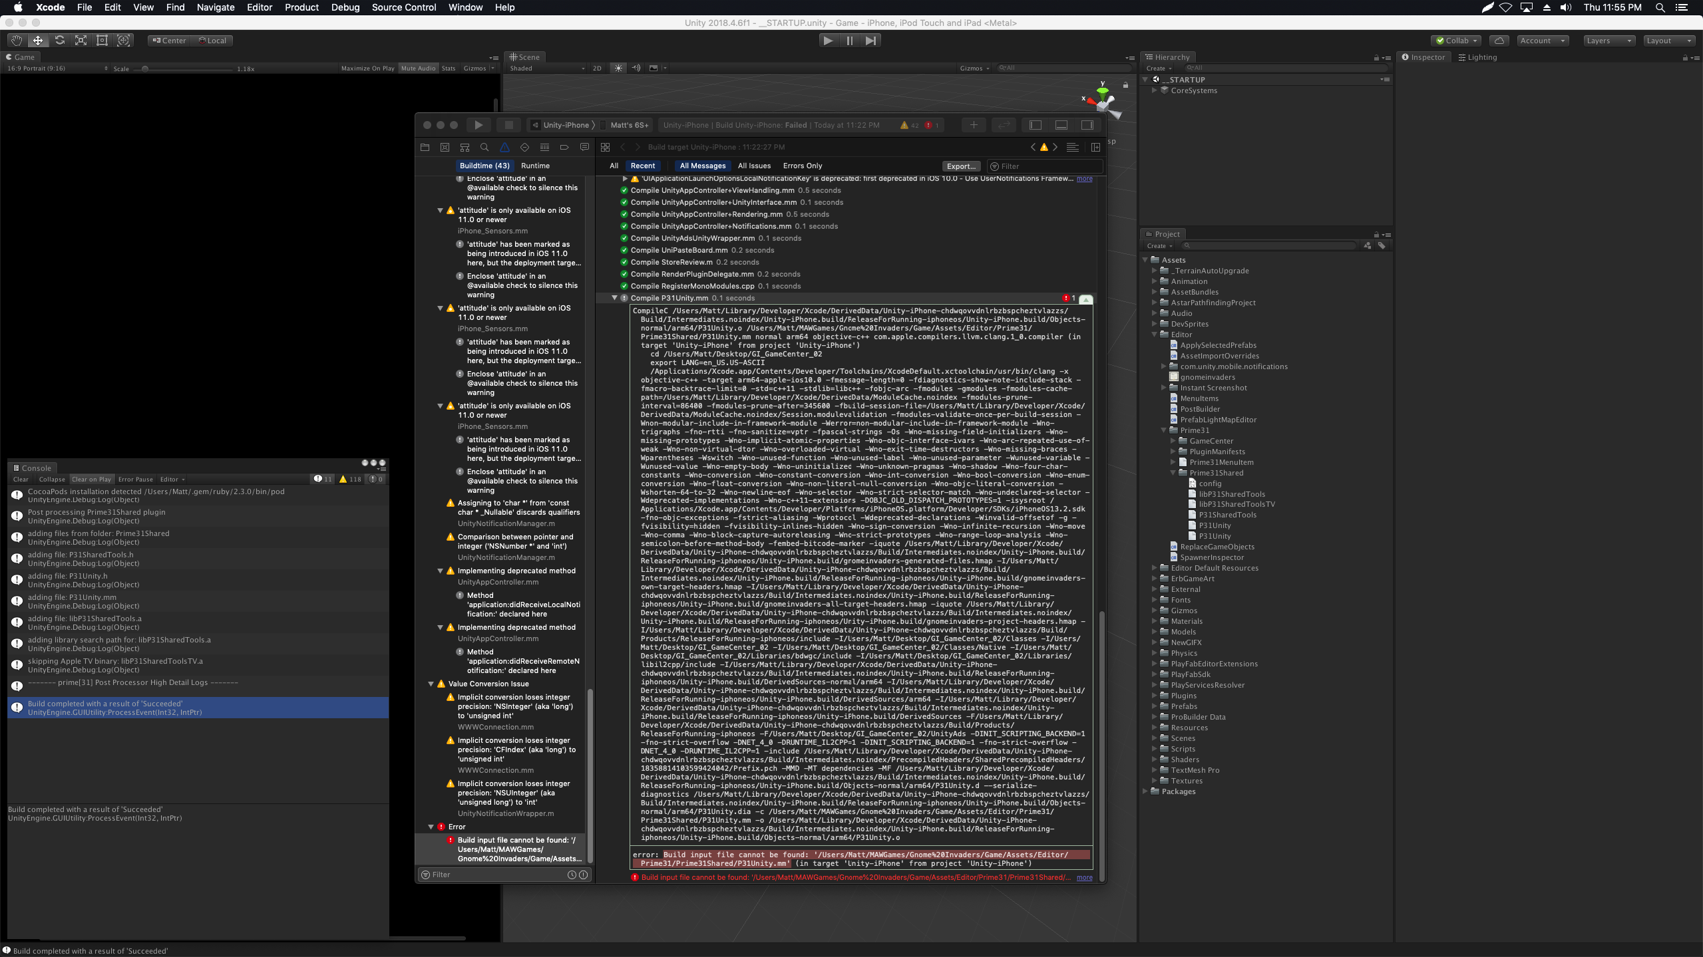This screenshot has width=1703, height=957.
Task: Toggle the Xcode bottom debug area
Action: pyautogui.click(x=1061, y=125)
